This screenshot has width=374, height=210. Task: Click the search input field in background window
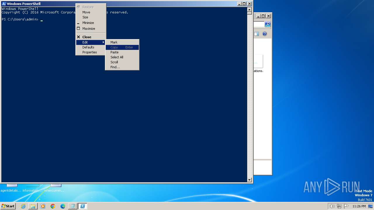tap(259, 24)
